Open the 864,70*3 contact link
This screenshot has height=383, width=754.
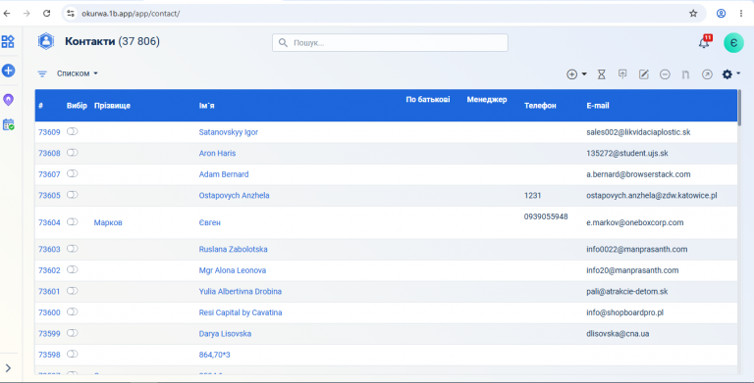[214, 355]
